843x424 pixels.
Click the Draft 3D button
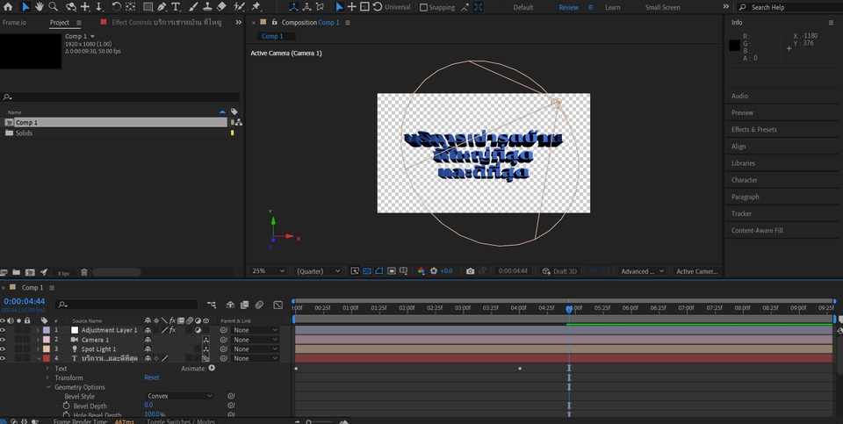[x=559, y=271]
